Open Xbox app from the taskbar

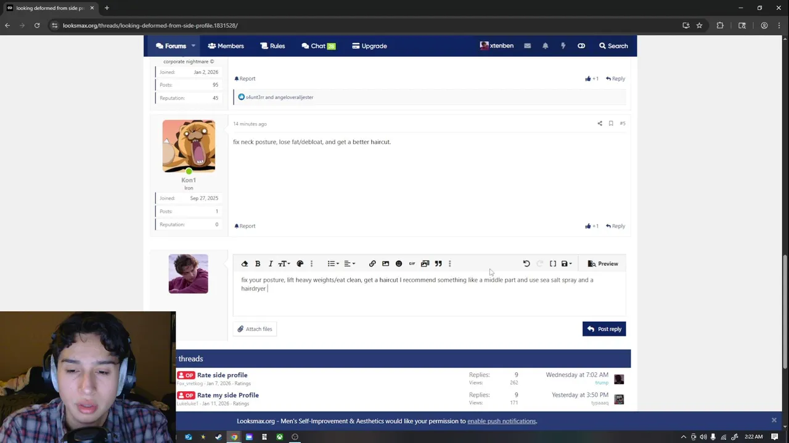pos(279,437)
